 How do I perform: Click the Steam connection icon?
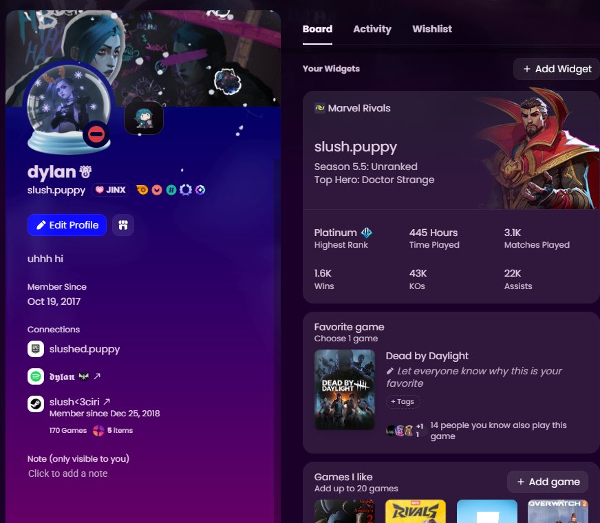point(36,404)
